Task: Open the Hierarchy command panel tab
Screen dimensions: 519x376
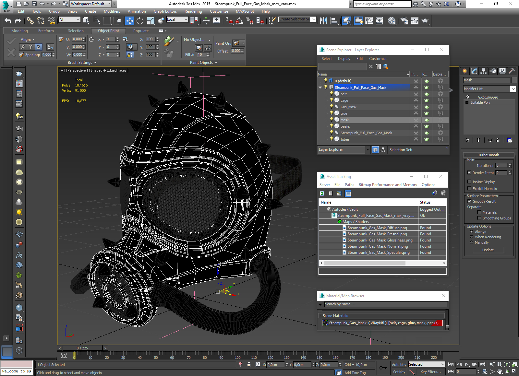Action: pos(484,71)
